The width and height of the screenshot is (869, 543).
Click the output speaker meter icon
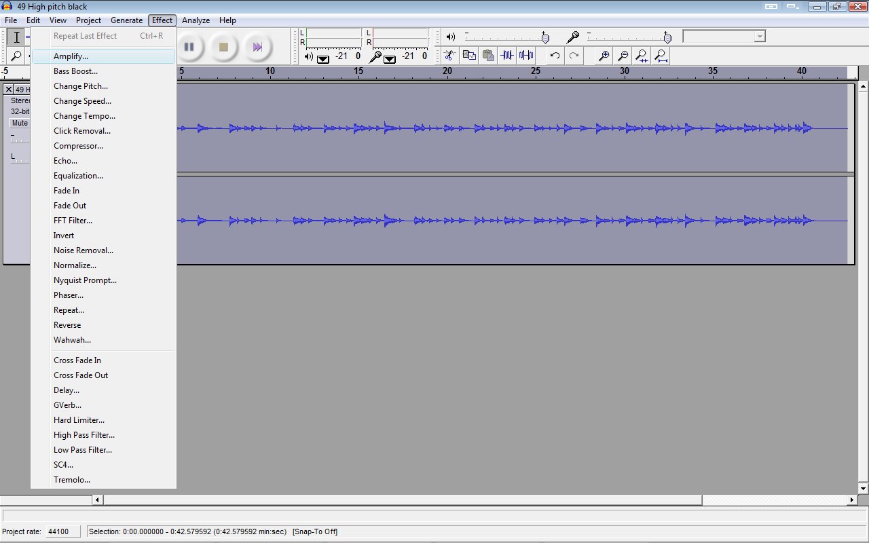[309, 56]
